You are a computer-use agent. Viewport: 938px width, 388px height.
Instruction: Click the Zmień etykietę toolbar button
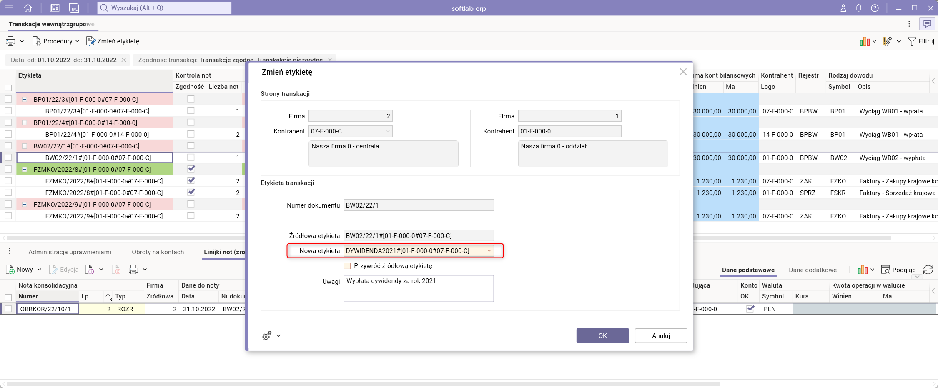point(113,41)
